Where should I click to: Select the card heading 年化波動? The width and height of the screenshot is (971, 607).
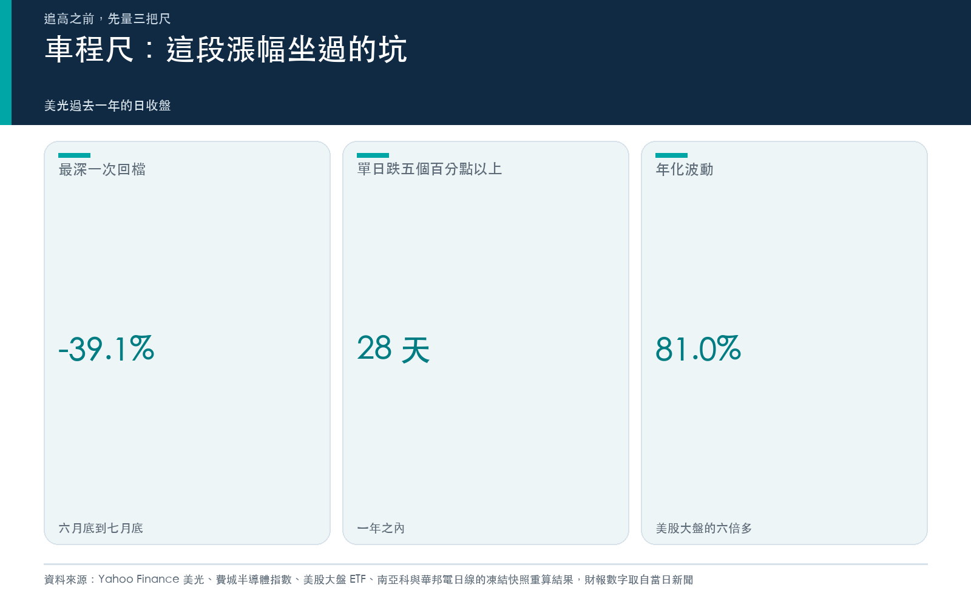[x=685, y=169]
